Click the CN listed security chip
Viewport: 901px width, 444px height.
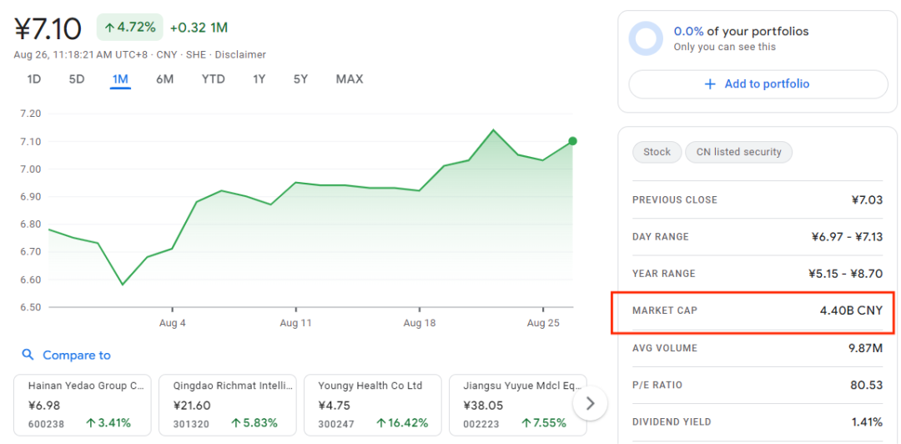[738, 152]
